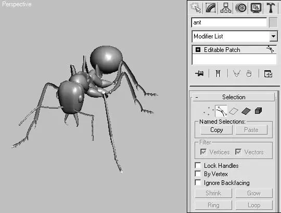
Task: Click the object color swatch
Action: tap(273, 22)
